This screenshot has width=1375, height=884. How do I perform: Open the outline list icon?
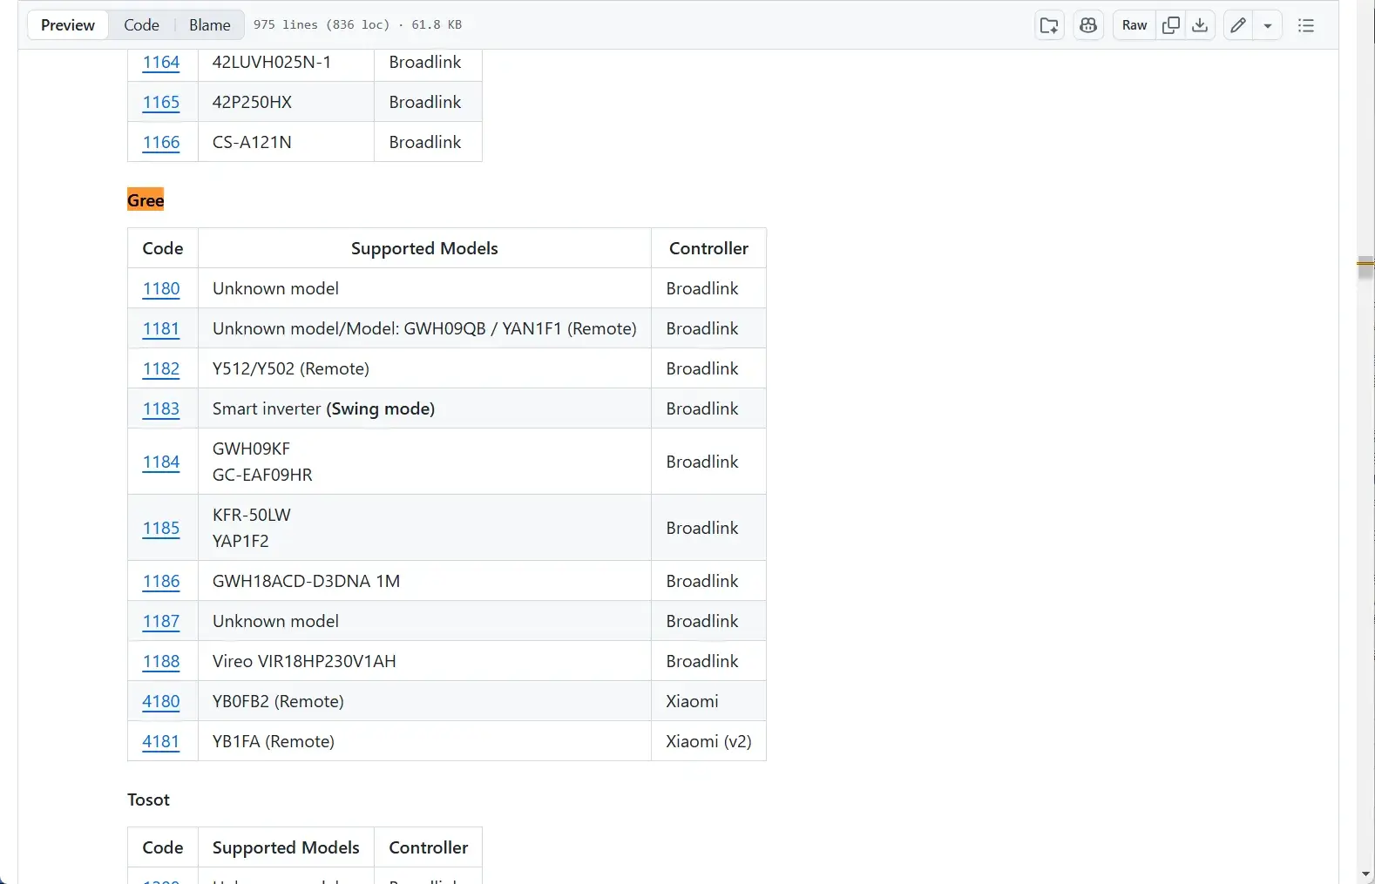[1305, 25]
